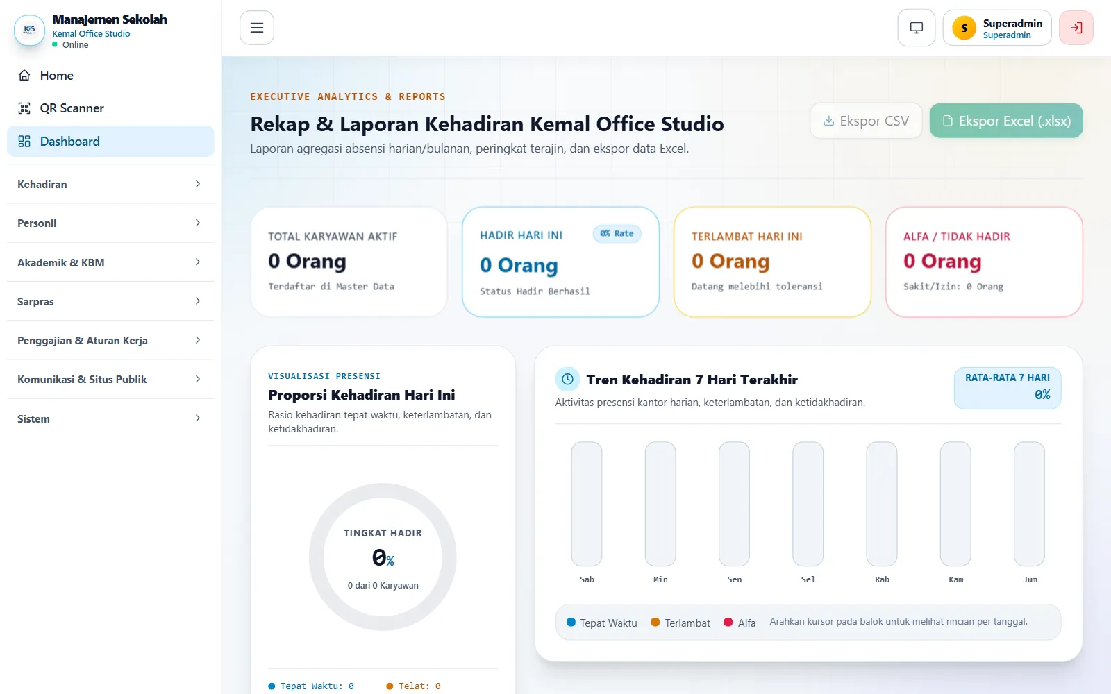Click the Superadmin avatar circle
Image resolution: width=1111 pixels, height=694 pixels.
pyautogui.click(x=964, y=28)
